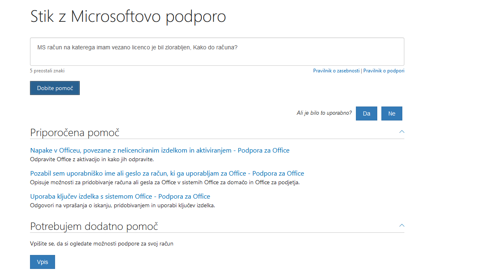Click the 'Ali je bilo to uporabno?' text
This screenshot has width=480, height=271.
324,113
